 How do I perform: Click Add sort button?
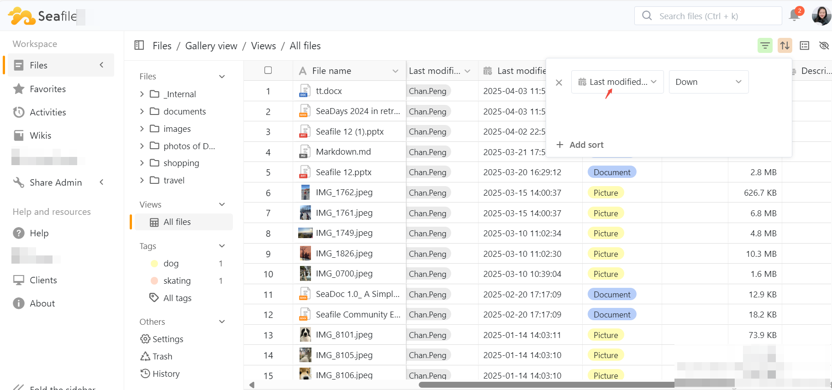tap(580, 145)
